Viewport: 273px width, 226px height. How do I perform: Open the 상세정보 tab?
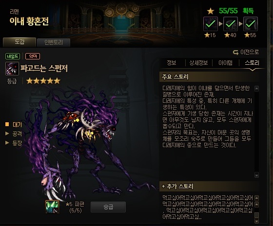(x=199, y=63)
